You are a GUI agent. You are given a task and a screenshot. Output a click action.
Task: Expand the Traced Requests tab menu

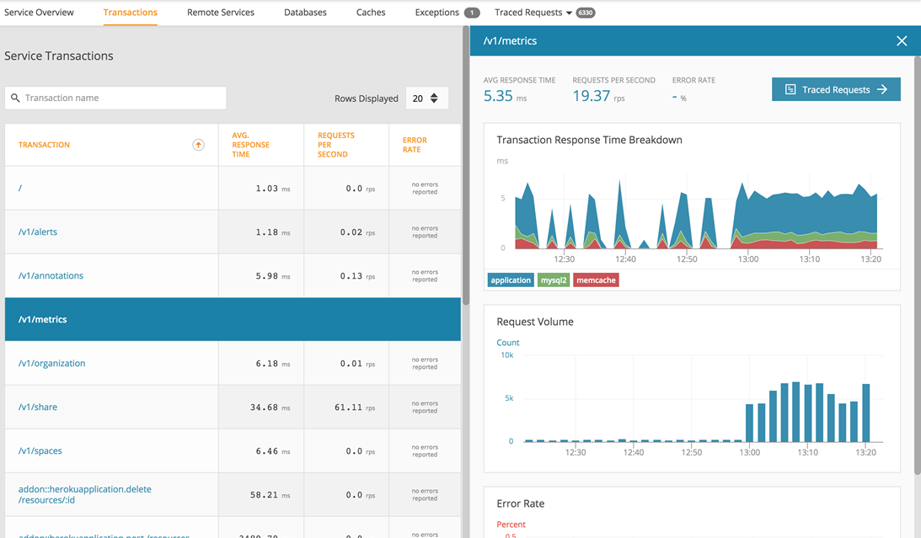[x=569, y=13]
